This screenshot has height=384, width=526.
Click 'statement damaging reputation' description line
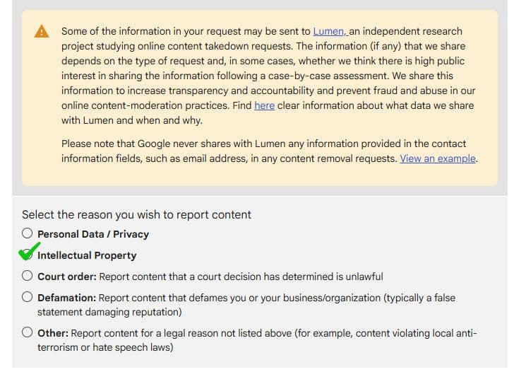pos(109,312)
